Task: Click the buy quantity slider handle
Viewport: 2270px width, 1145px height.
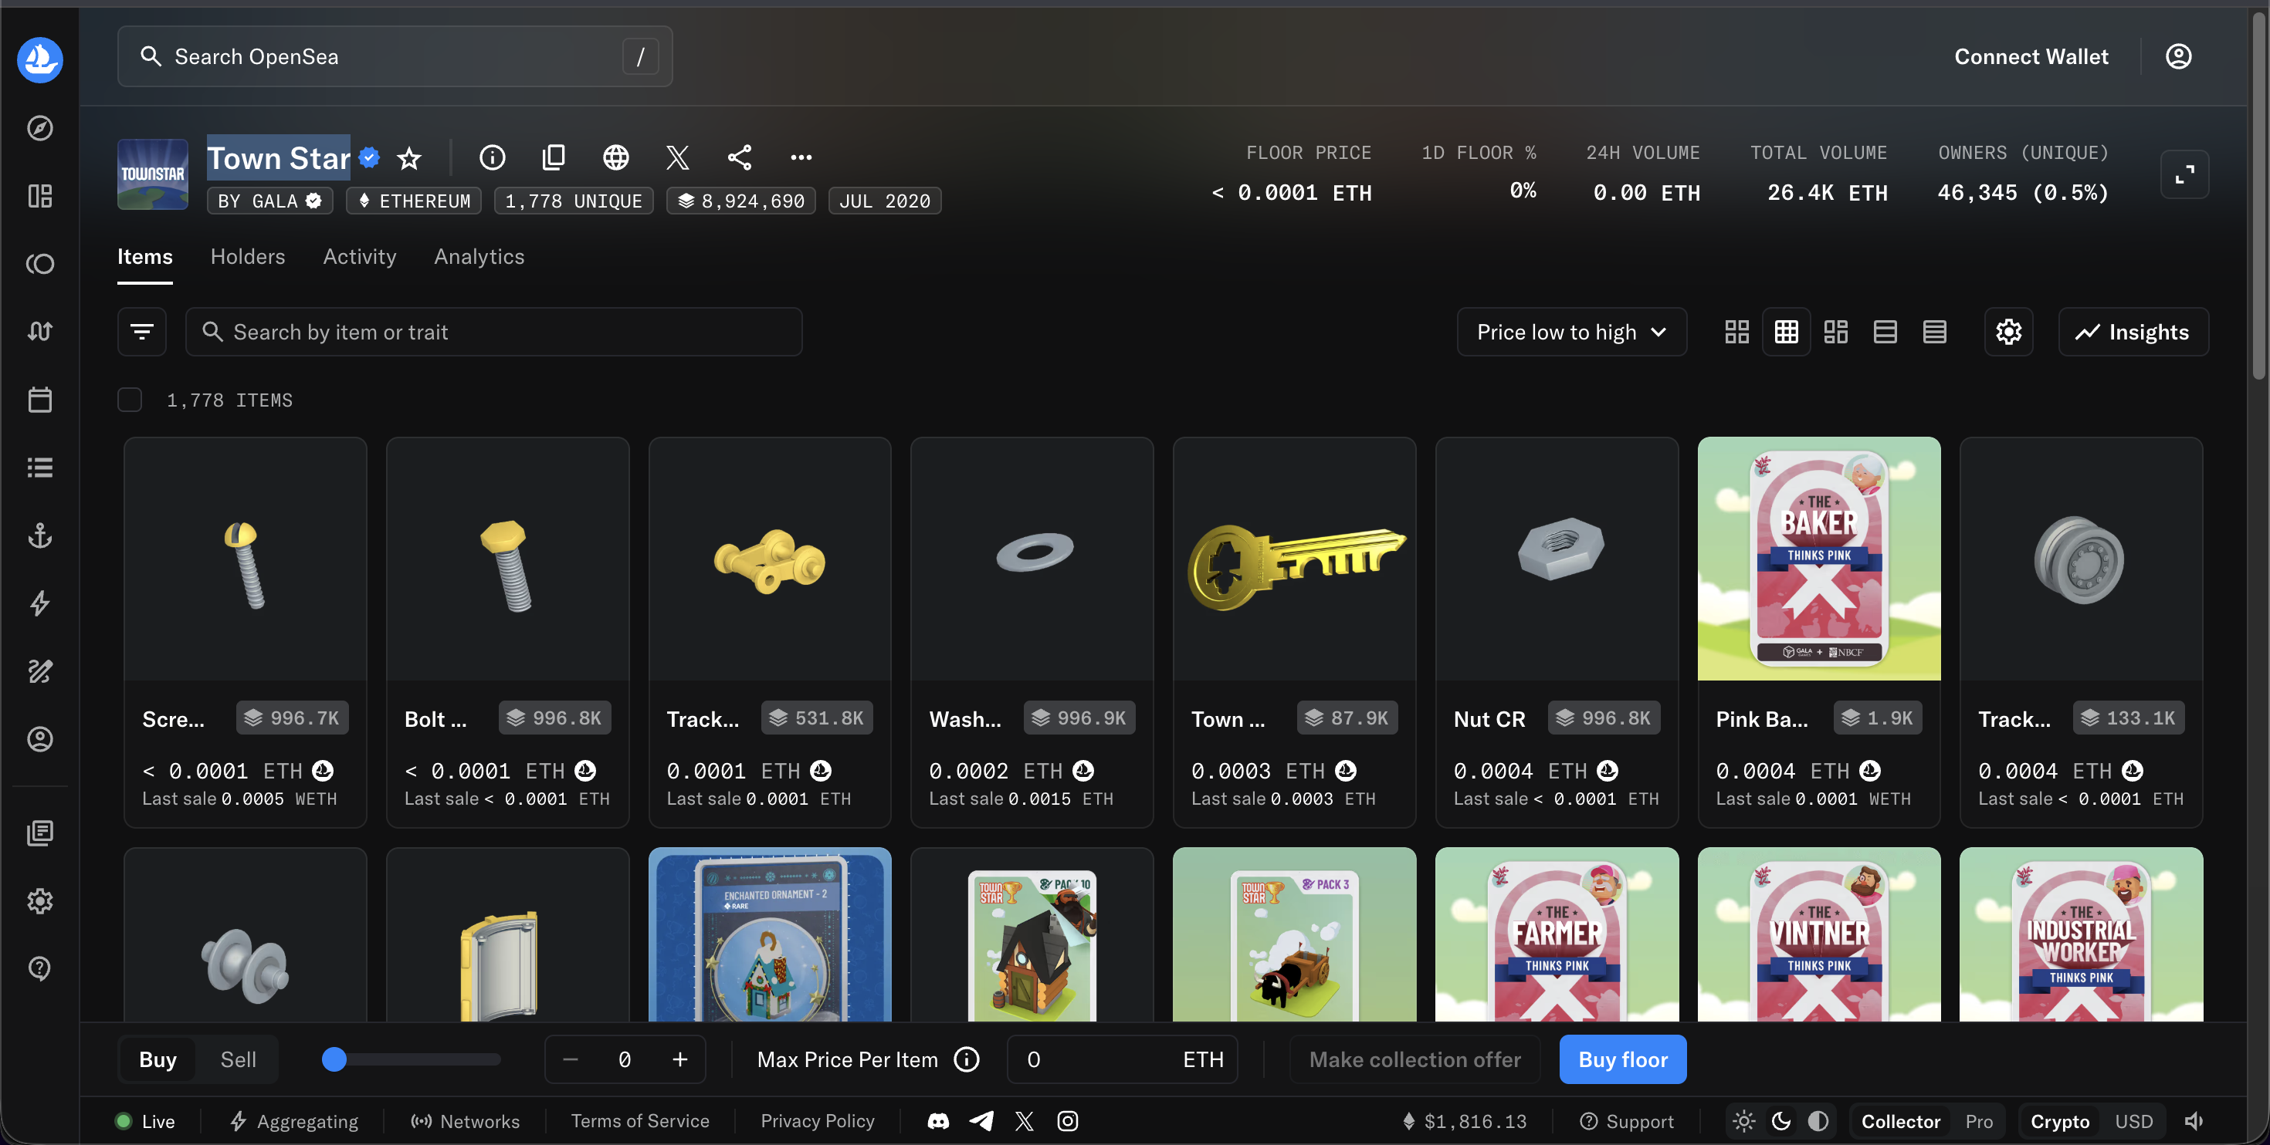Action: (x=334, y=1059)
